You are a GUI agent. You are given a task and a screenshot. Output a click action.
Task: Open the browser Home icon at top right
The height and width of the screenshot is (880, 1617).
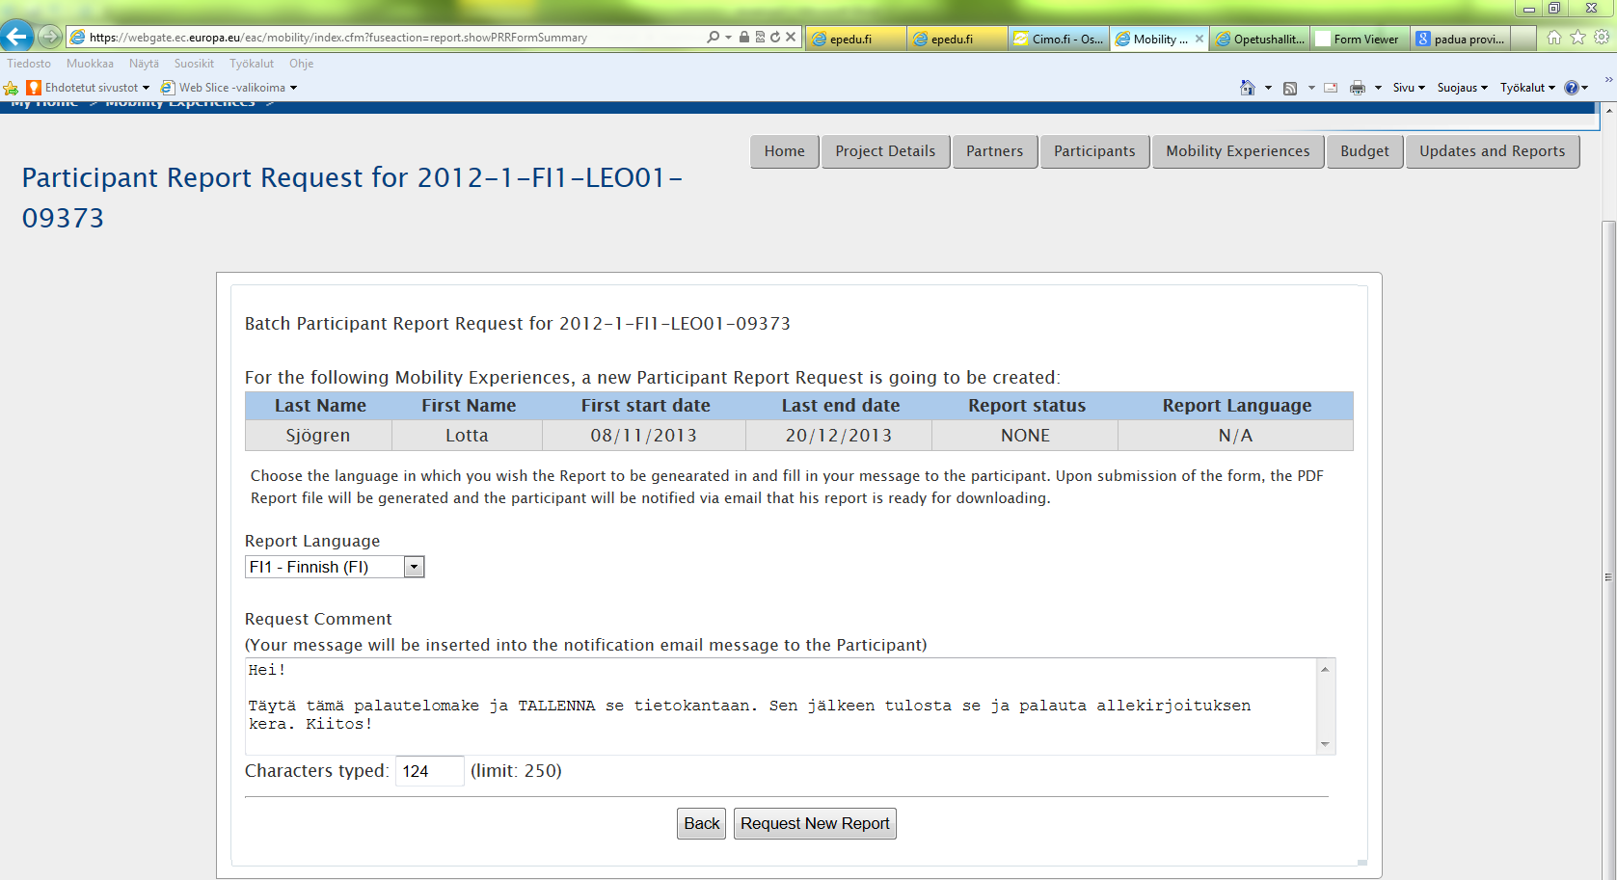coord(1554,38)
